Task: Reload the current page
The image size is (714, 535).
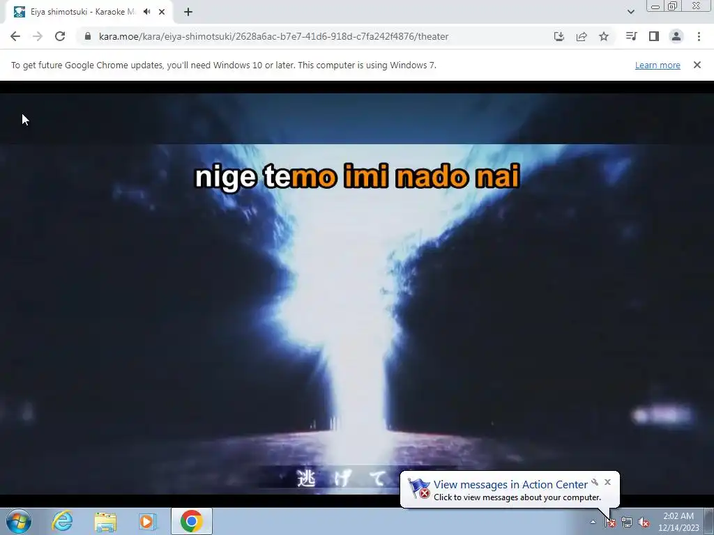Action: [60, 36]
